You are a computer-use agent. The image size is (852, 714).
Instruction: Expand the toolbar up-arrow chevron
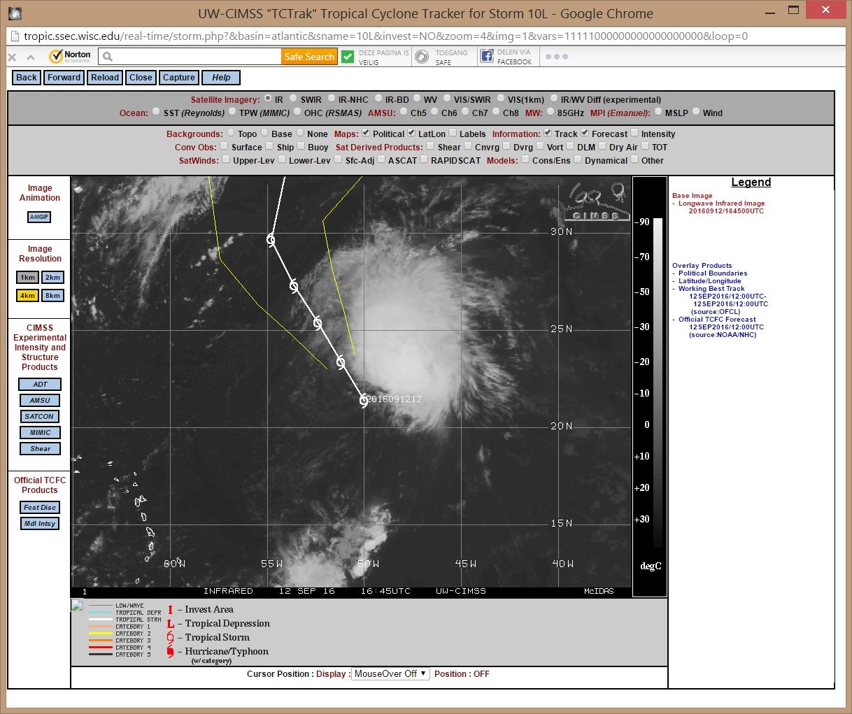[x=31, y=57]
